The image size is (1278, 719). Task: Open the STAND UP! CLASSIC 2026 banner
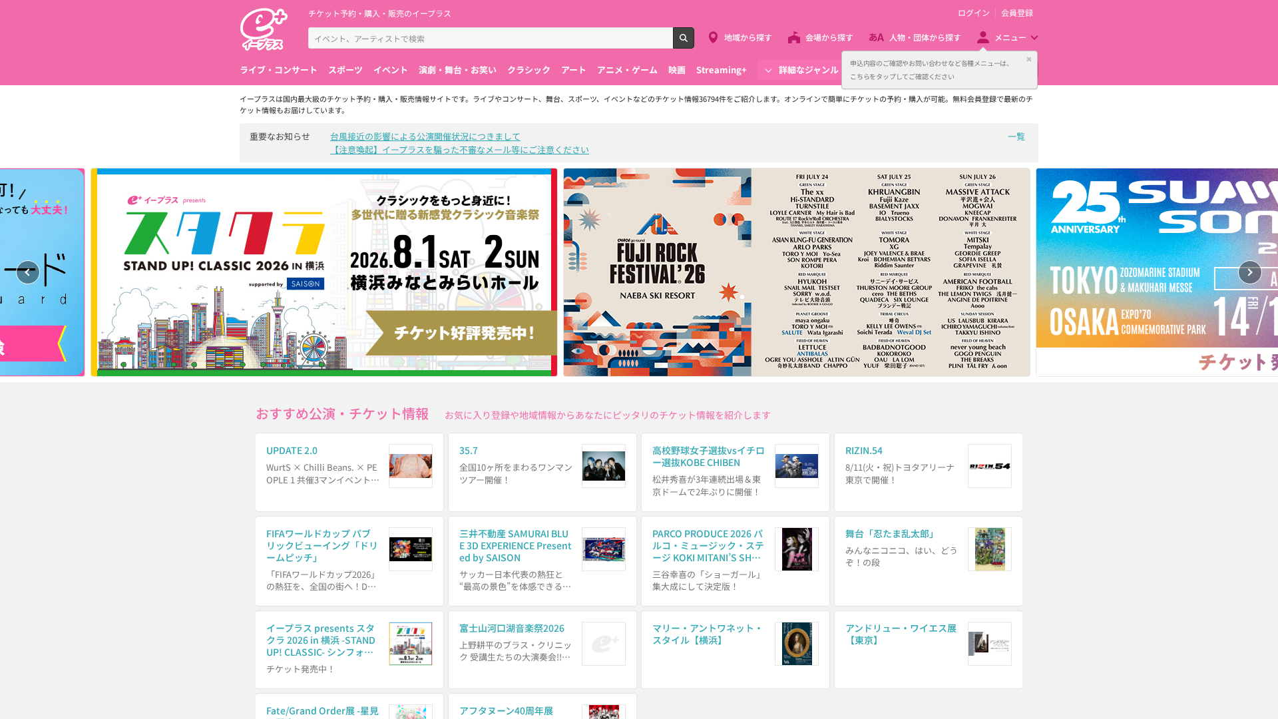[x=324, y=272]
